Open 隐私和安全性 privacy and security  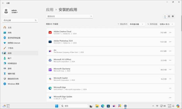click(20, 79)
